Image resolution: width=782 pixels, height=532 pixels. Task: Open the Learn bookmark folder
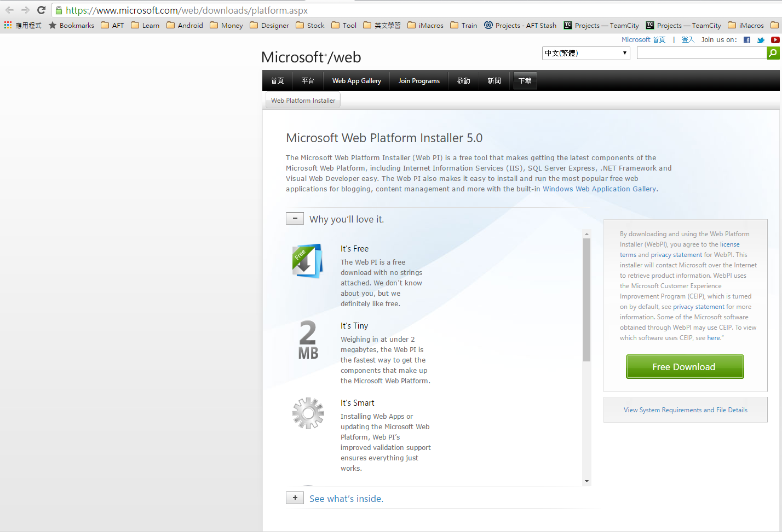(145, 25)
